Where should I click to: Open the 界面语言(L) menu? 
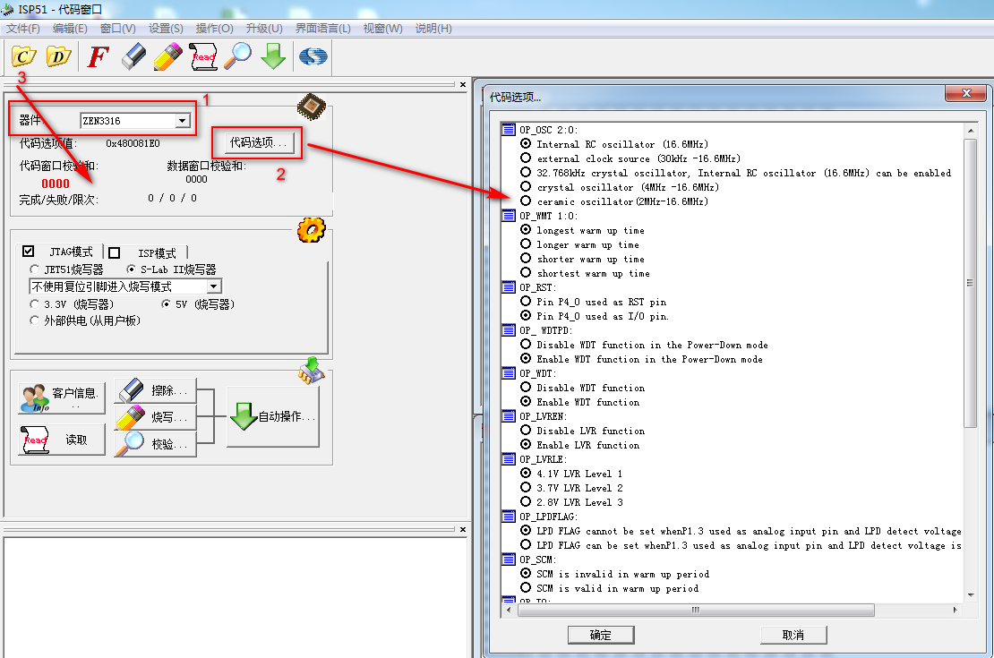[322, 29]
